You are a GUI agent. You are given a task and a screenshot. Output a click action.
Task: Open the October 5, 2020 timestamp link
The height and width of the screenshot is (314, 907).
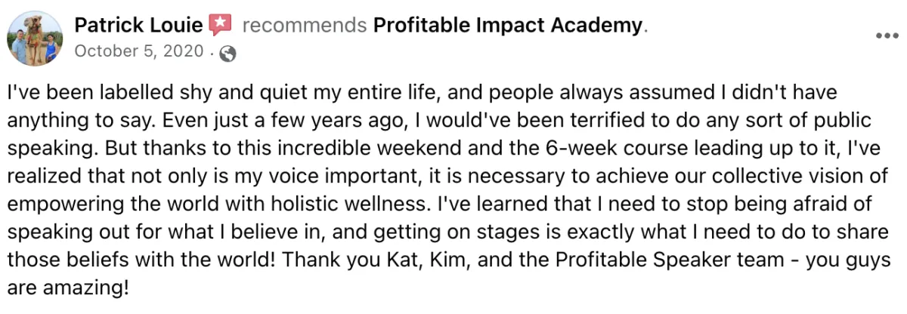coord(139,51)
